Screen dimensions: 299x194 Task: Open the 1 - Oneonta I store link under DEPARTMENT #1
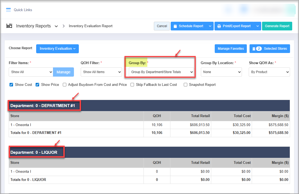(x=21, y=125)
